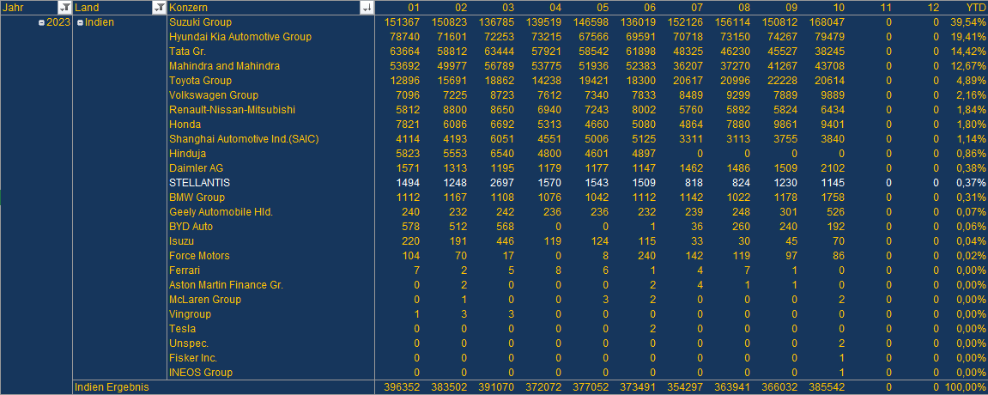
Task: Click Shanghai Automotive Ind.(SAIC) label
Action: 243,138
